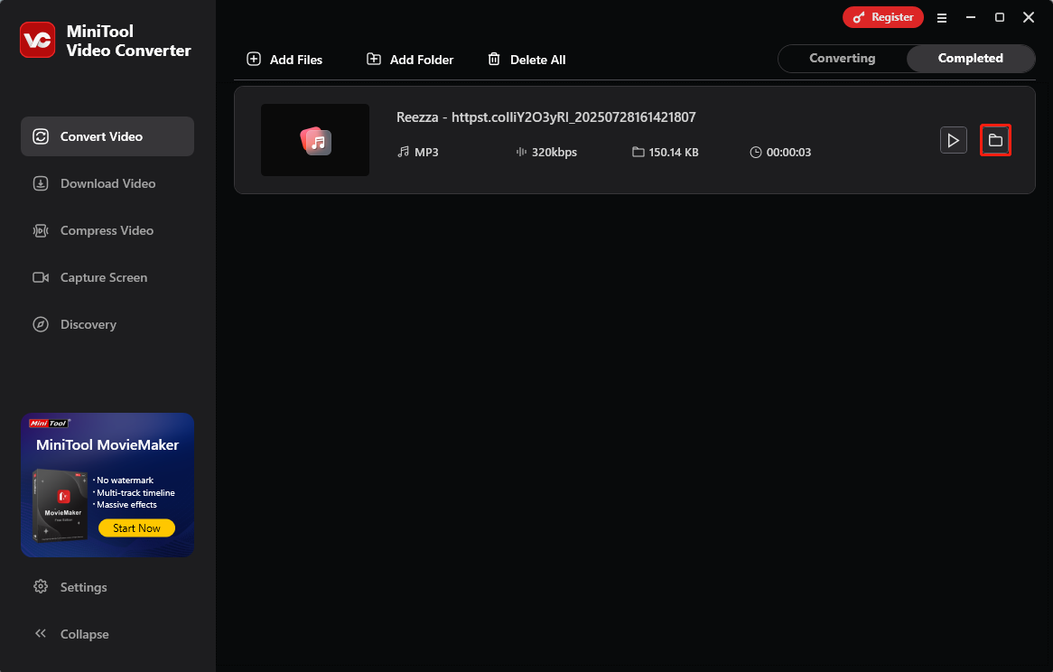
Task: Close the MiniTool Video Converter window
Action: tap(1028, 17)
